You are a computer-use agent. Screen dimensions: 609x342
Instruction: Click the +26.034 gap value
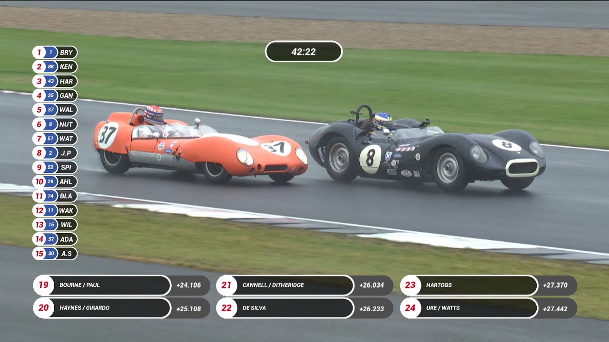coord(372,285)
